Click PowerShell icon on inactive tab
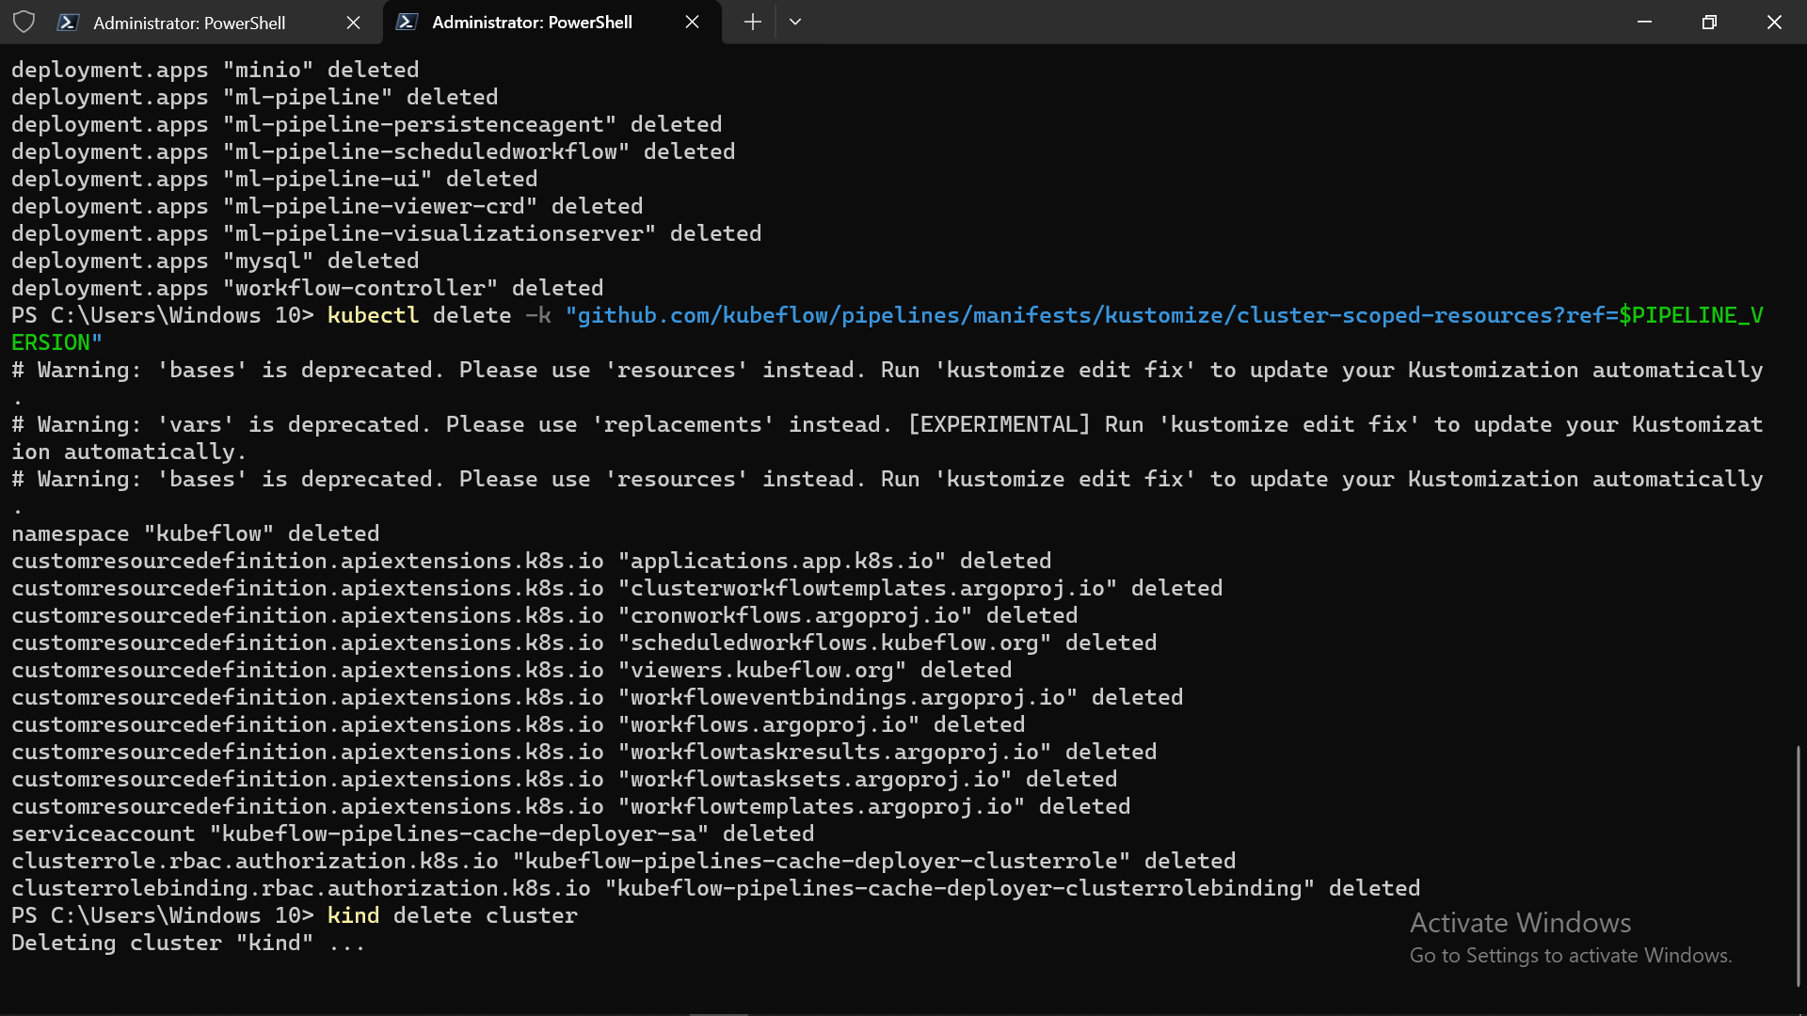Screen dimensions: 1807x1016 (x=68, y=23)
